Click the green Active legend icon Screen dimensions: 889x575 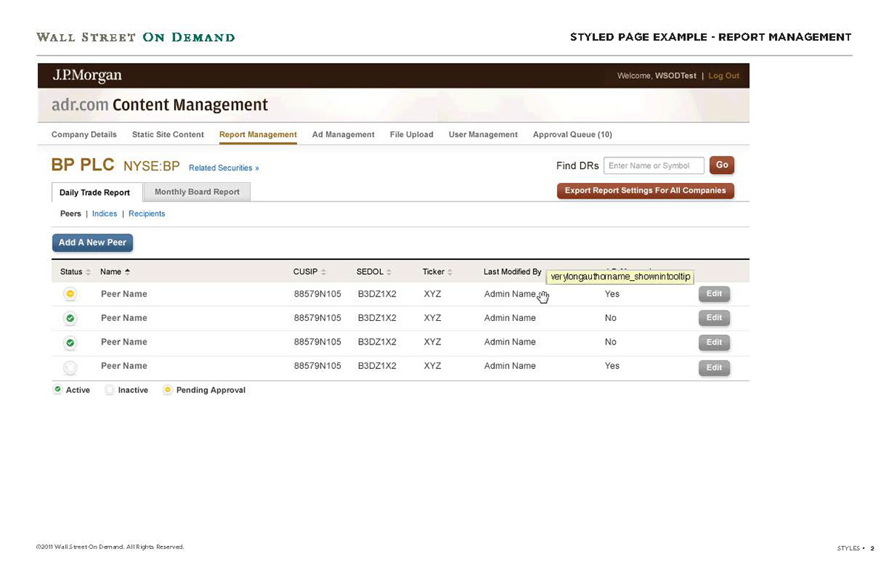(58, 390)
